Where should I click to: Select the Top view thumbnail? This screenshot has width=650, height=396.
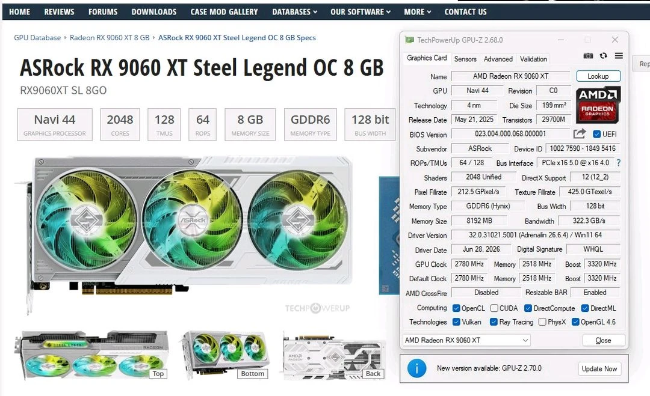(92, 355)
